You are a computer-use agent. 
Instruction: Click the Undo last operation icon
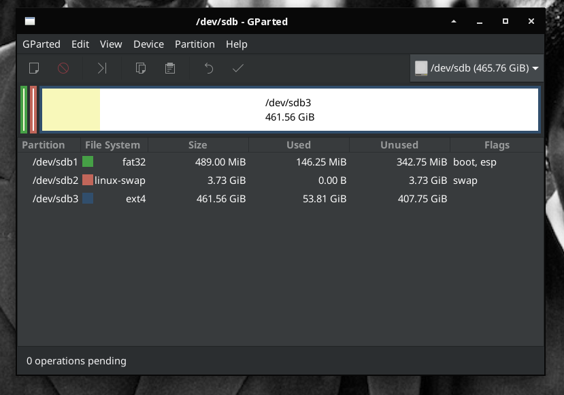tap(209, 68)
